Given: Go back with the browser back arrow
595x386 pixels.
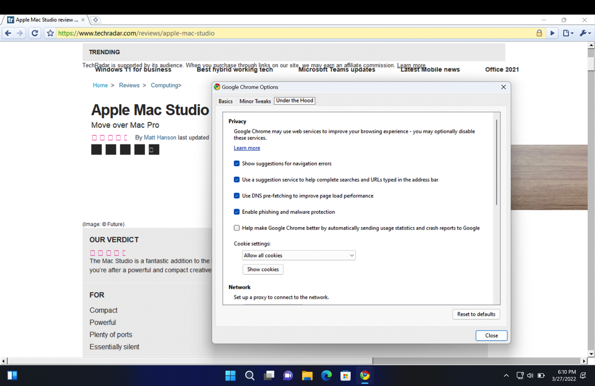Looking at the screenshot, I should pyautogui.click(x=8, y=33).
